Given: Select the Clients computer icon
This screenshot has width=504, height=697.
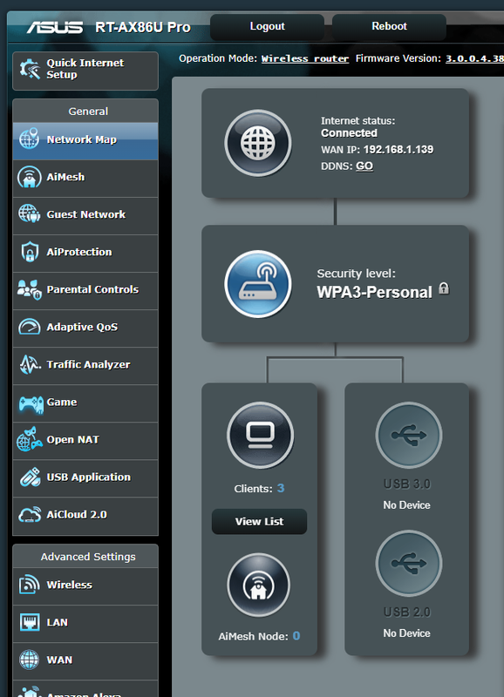Looking at the screenshot, I should pyautogui.click(x=260, y=435).
